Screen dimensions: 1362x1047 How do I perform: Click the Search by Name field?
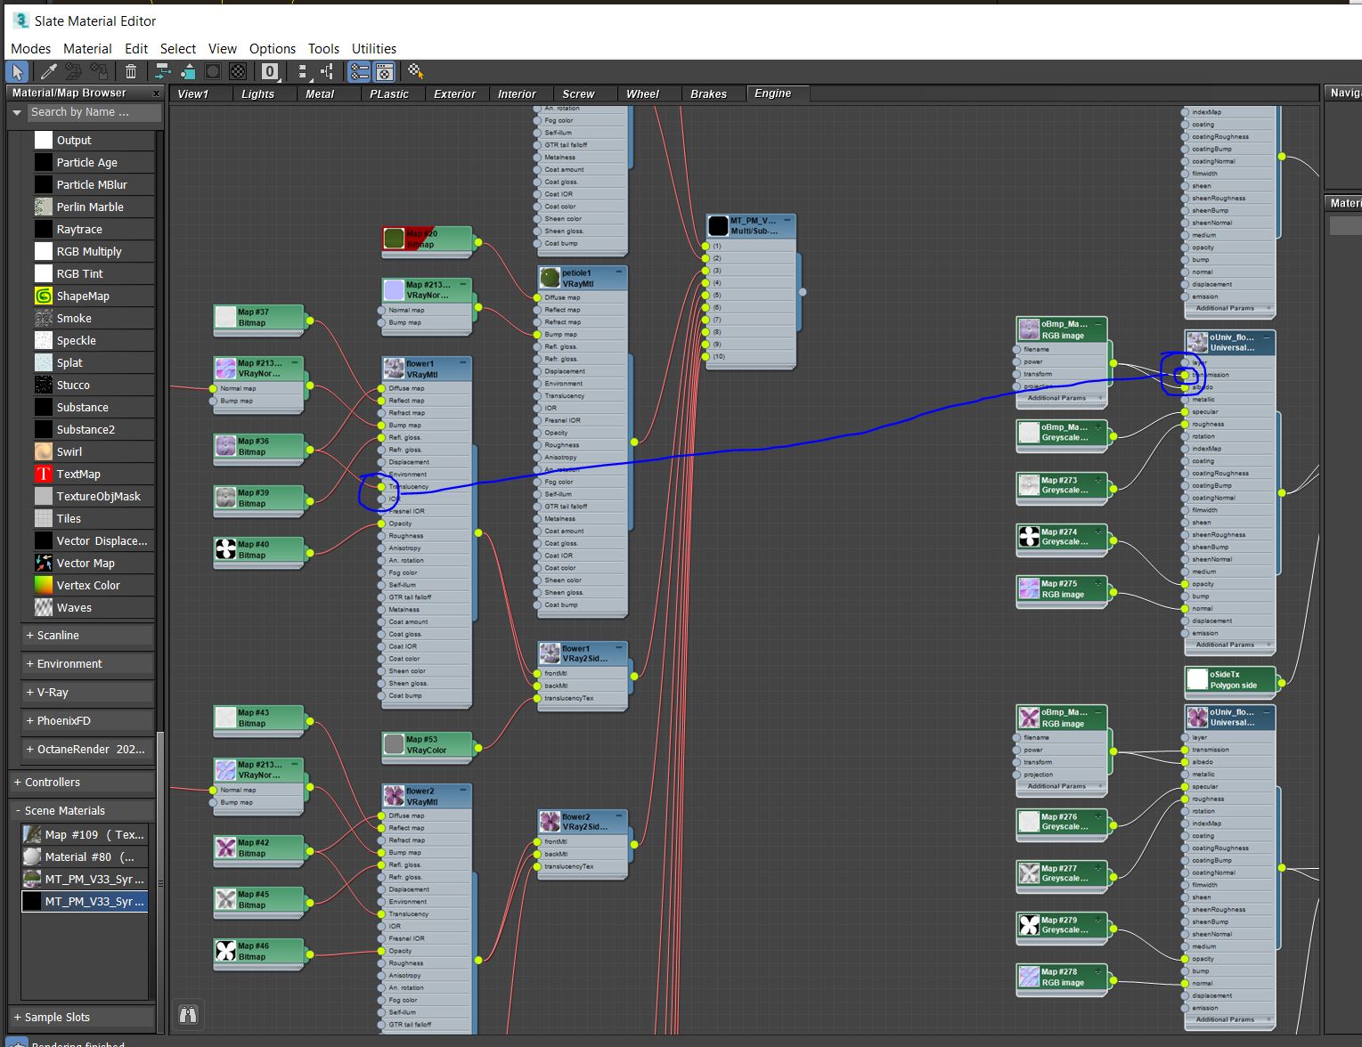tap(94, 112)
